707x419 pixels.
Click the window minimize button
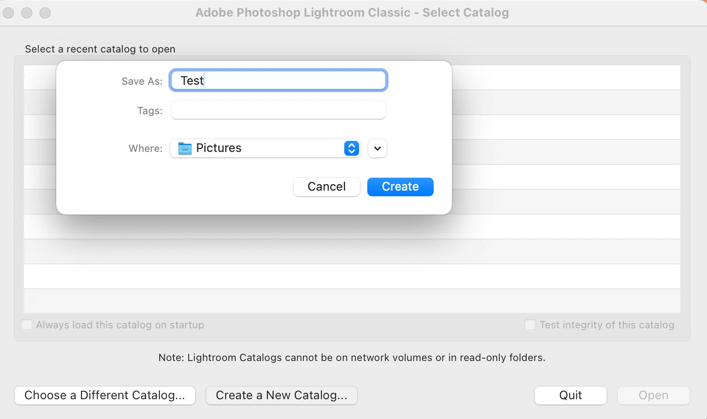tap(27, 13)
